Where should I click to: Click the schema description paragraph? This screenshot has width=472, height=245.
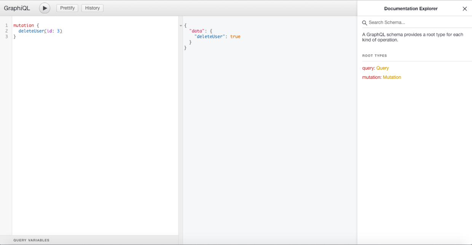pyautogui.click(x=413, y=37)
